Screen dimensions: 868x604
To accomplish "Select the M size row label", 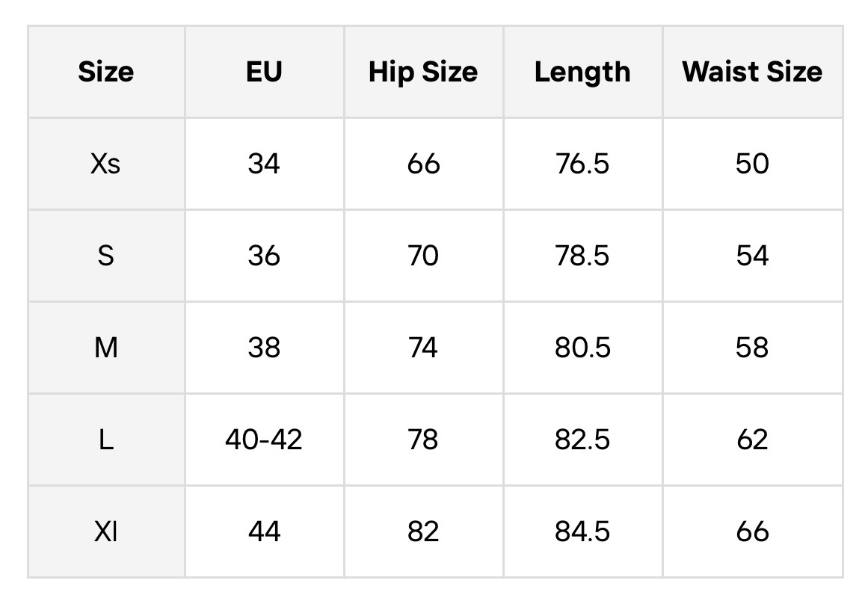I will tap(105, 348).
